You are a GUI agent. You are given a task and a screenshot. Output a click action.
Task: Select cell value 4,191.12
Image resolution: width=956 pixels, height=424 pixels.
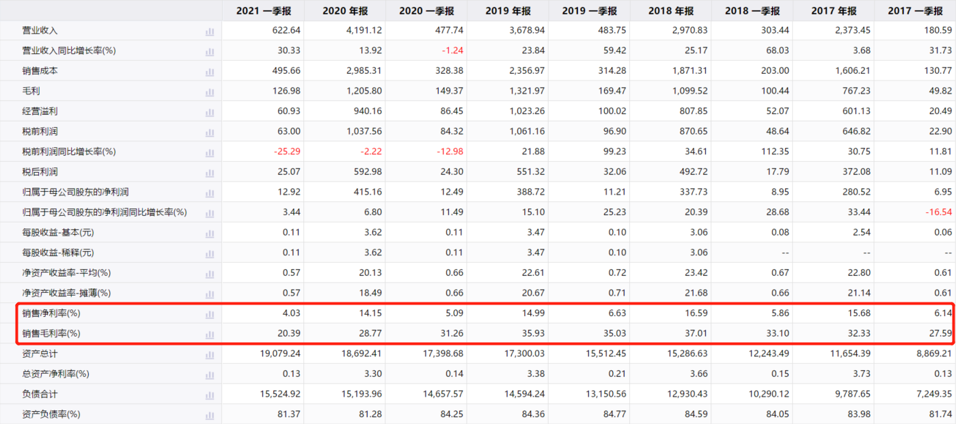(x=364, y=31)
